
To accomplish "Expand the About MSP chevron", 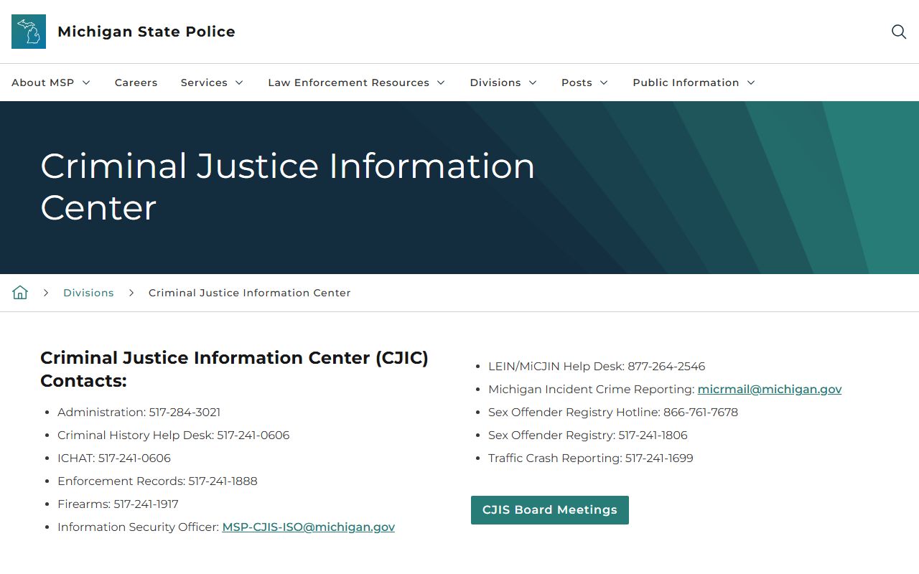I will click(86, 83).
